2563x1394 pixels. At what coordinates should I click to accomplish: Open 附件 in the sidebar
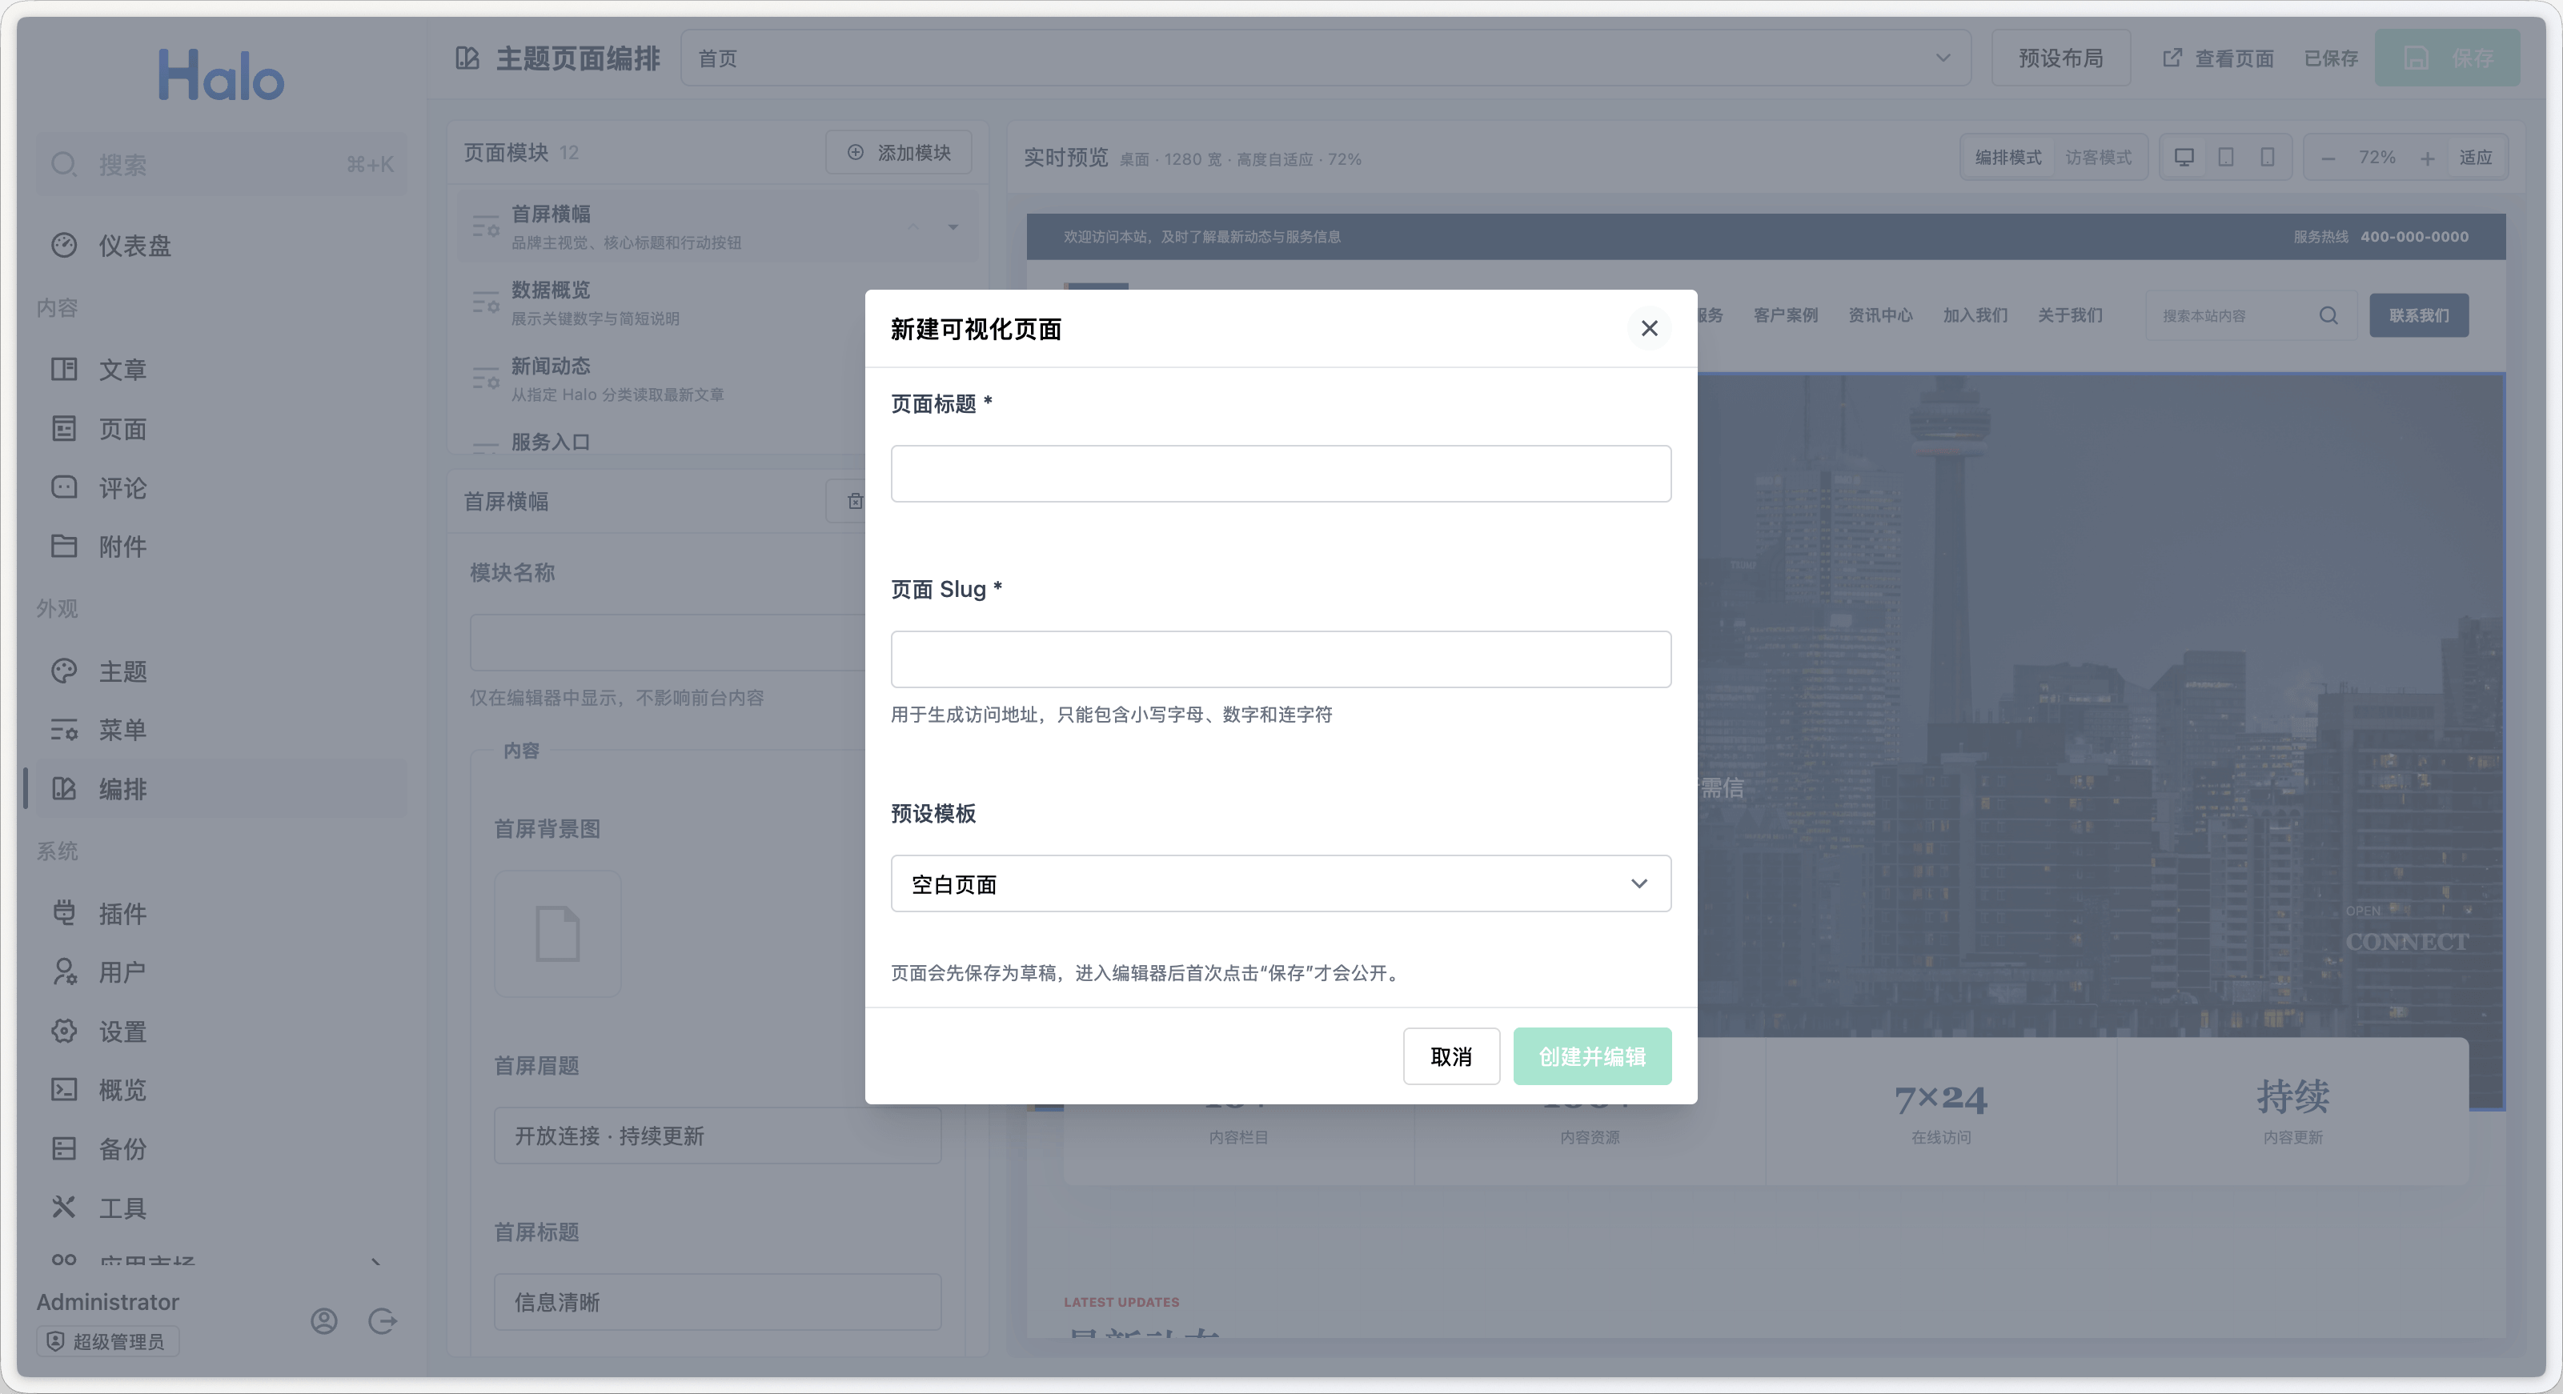(221, 547)
